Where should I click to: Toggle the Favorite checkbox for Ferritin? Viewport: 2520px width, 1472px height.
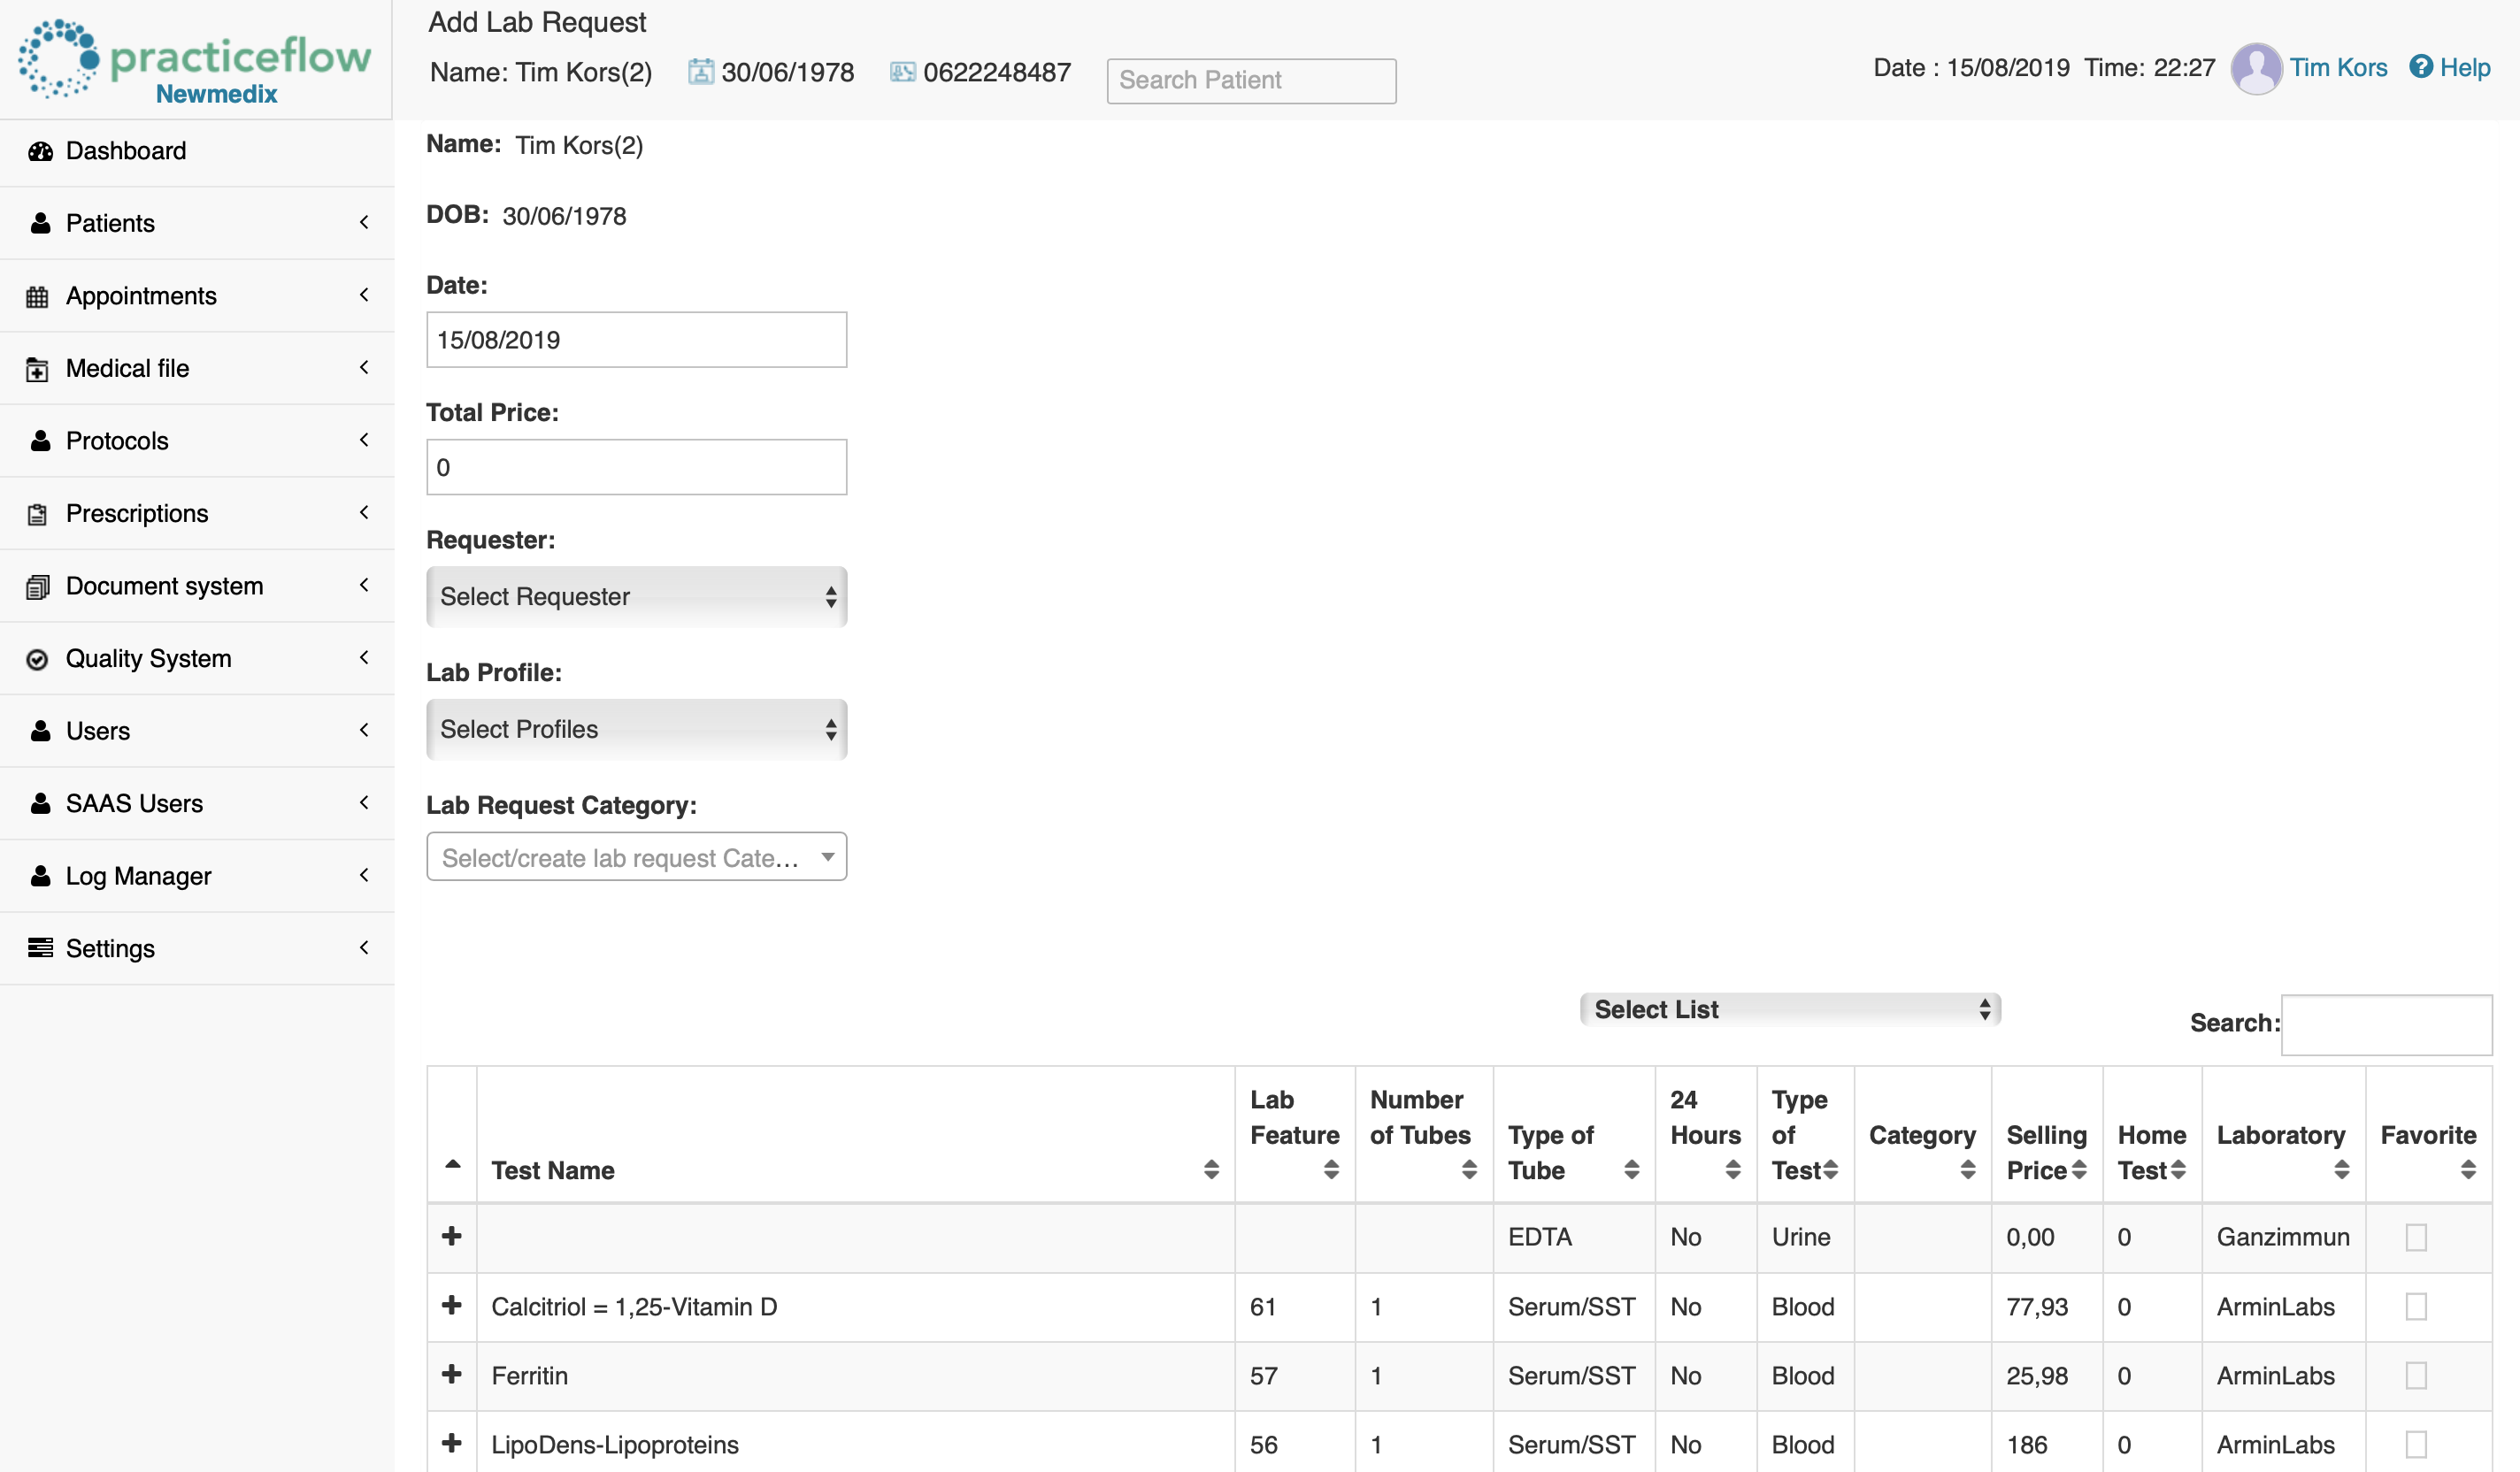(2416, 1376)
